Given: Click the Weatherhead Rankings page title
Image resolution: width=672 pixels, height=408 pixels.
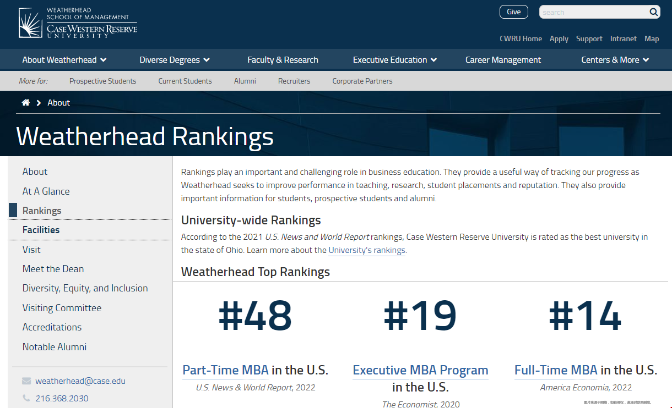Looking at the screenshot, I should coord(145,136).
